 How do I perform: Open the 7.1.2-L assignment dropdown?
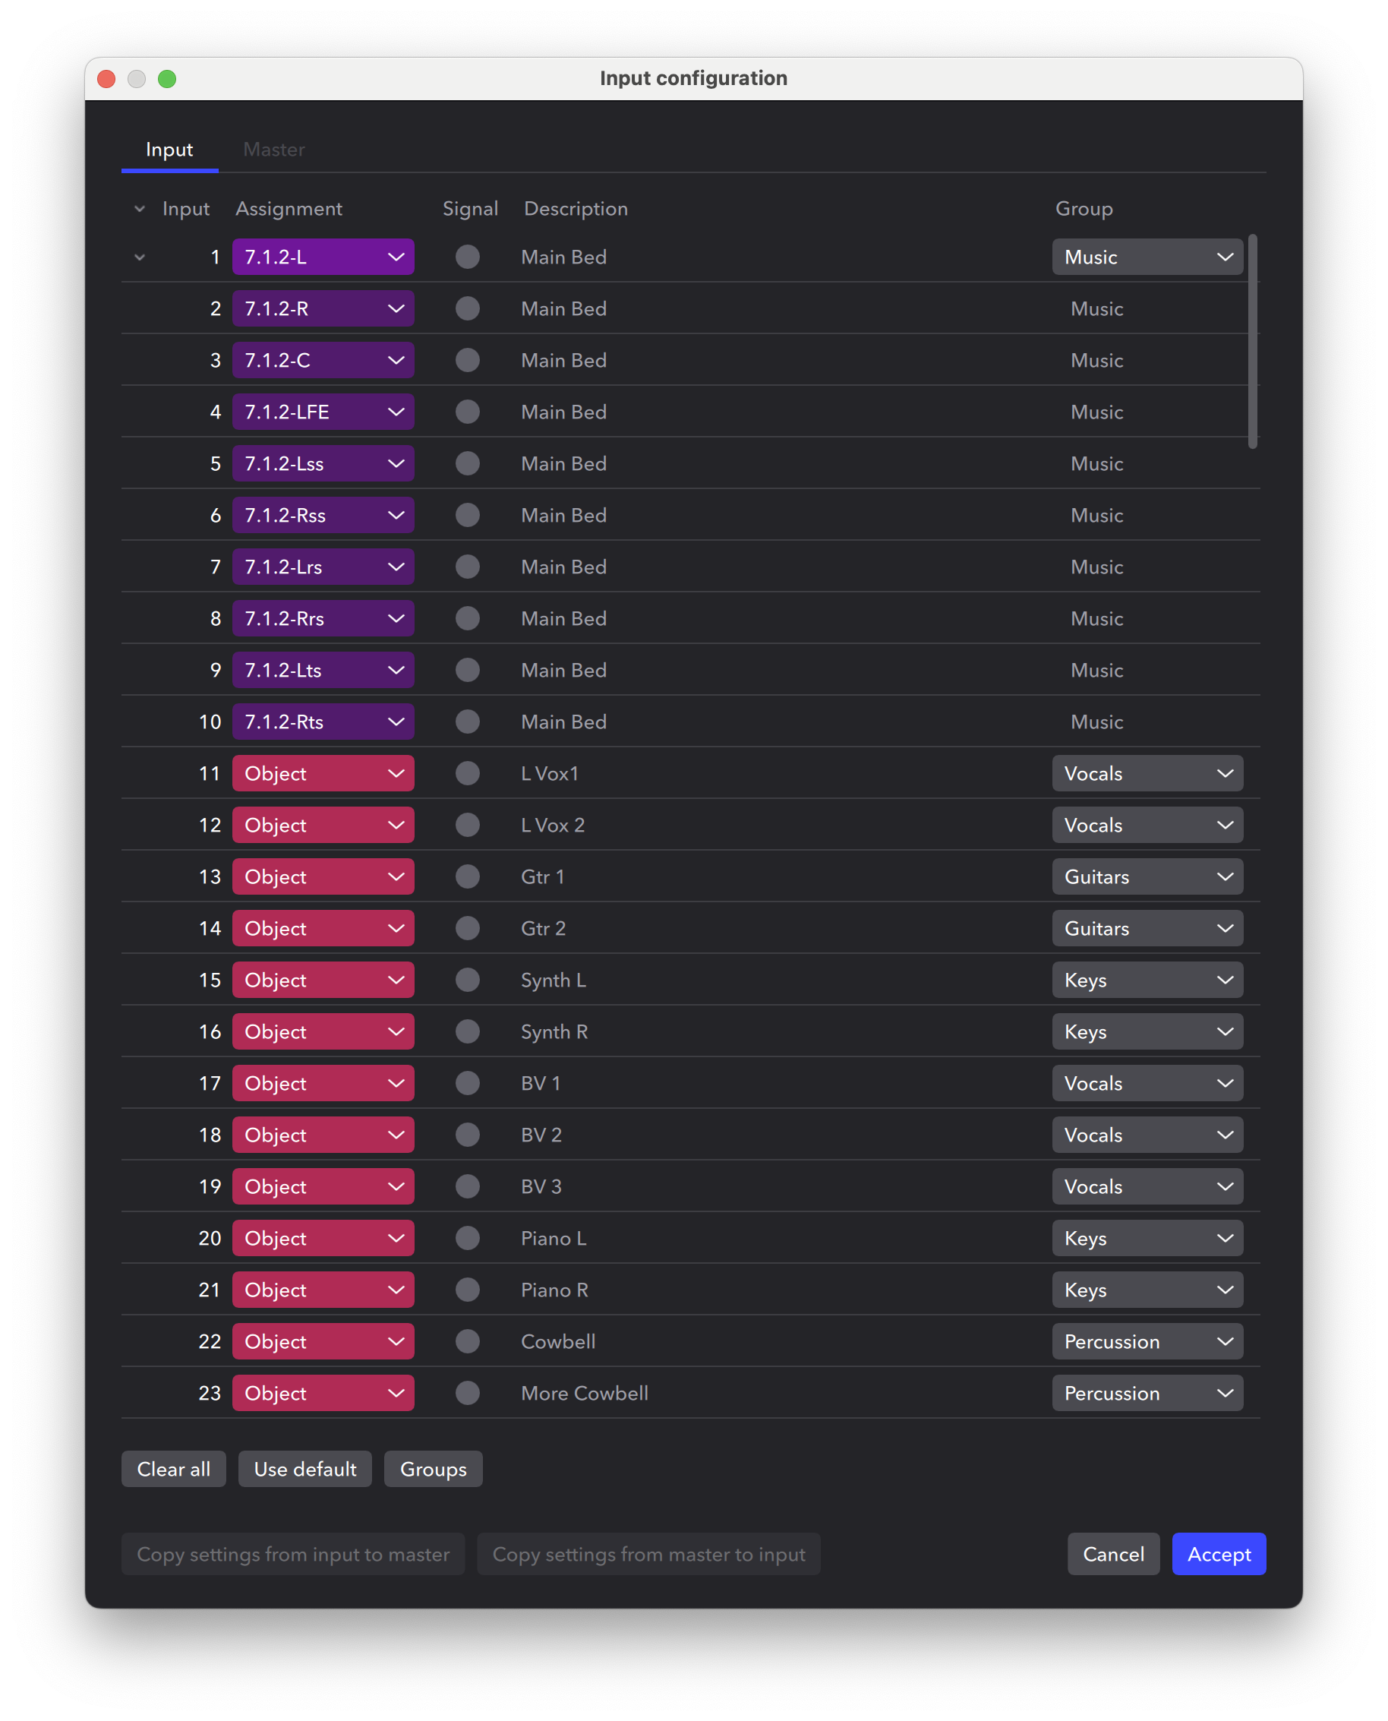[x=323, y=257]
